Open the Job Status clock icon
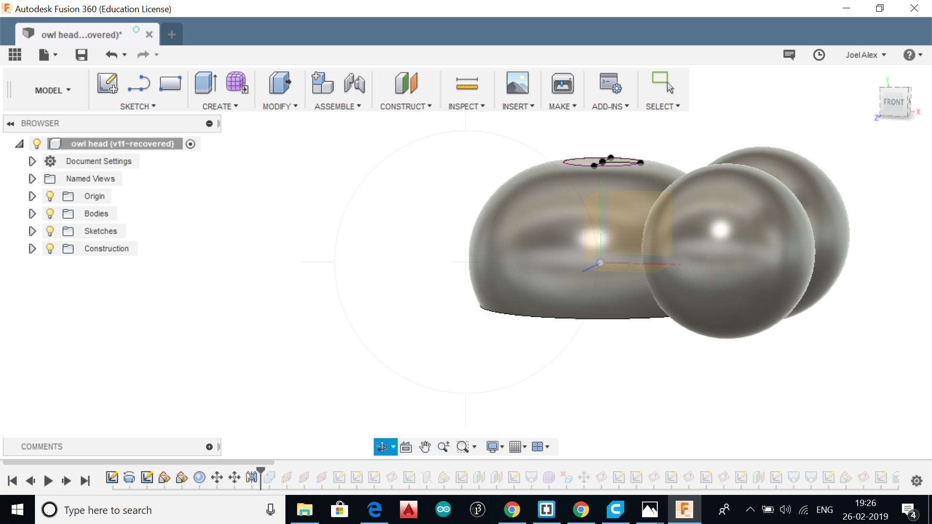This screenshot has height=524, width=932. (x=819, y=55)
